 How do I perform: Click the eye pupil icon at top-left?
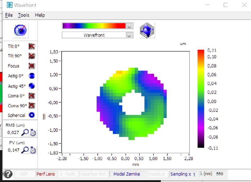[20, 30]
